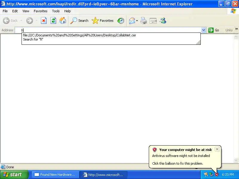Click the 6:20 PM system clock
Image resolution: width=239 pixels, height=179 pixels.
[x=228, y=175]
